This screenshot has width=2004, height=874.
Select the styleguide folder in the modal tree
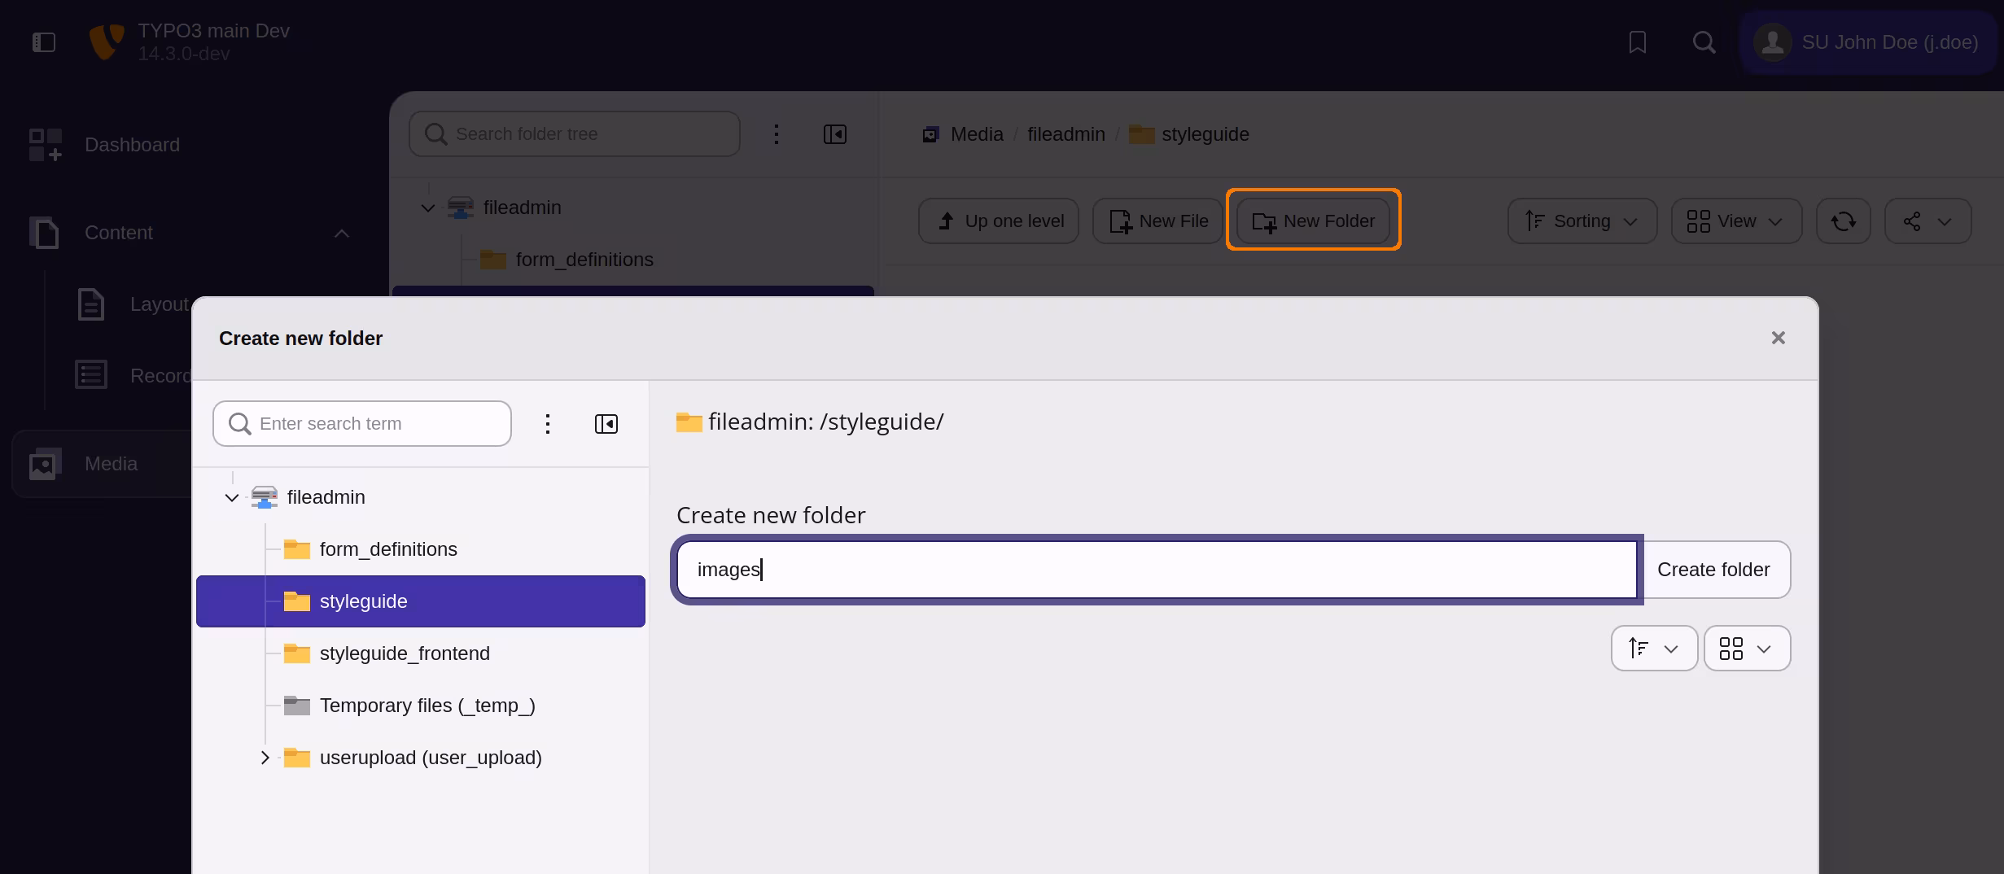363,601
